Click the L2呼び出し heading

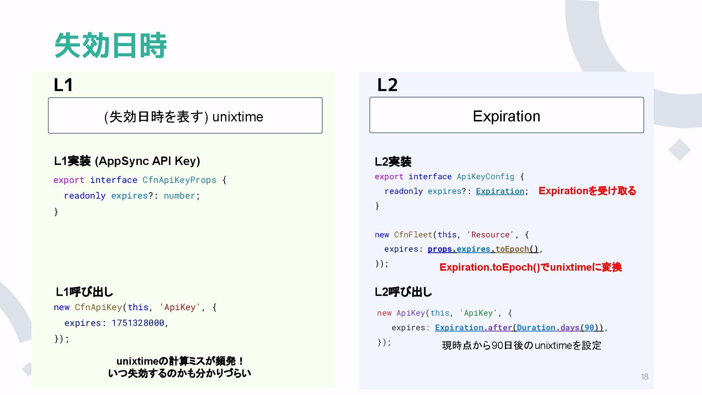pyautogui.click(x=403, y=292)
